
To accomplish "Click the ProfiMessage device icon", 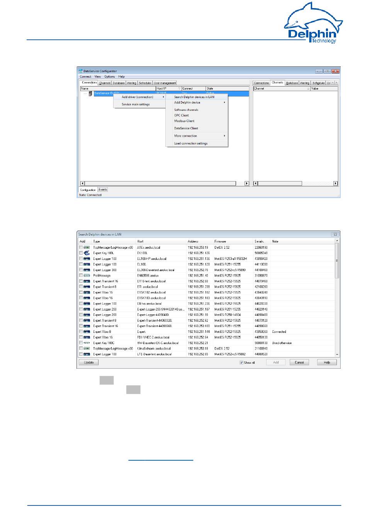I will [x=87, y=275].
